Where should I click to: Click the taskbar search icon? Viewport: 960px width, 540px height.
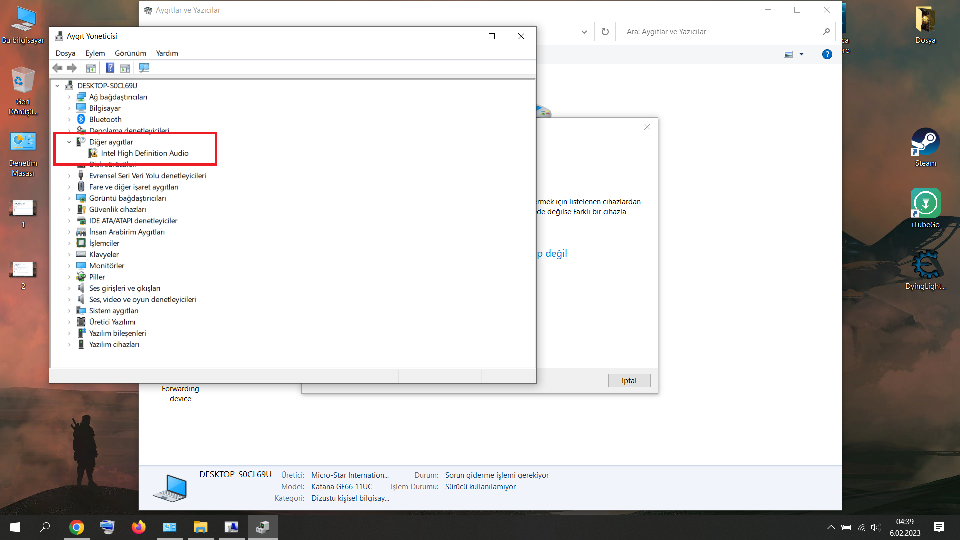[x=45, y=527]
